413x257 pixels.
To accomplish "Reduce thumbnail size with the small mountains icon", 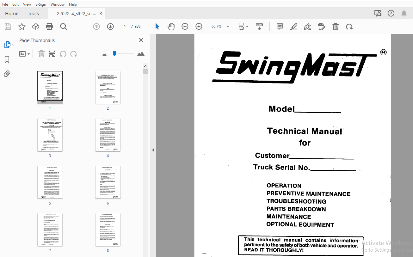I will pos(105,54).
